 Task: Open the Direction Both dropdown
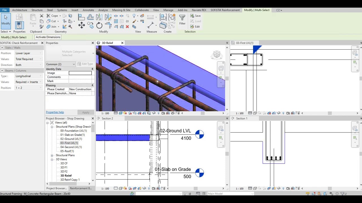pyautogui.click(x=29, y=65)
